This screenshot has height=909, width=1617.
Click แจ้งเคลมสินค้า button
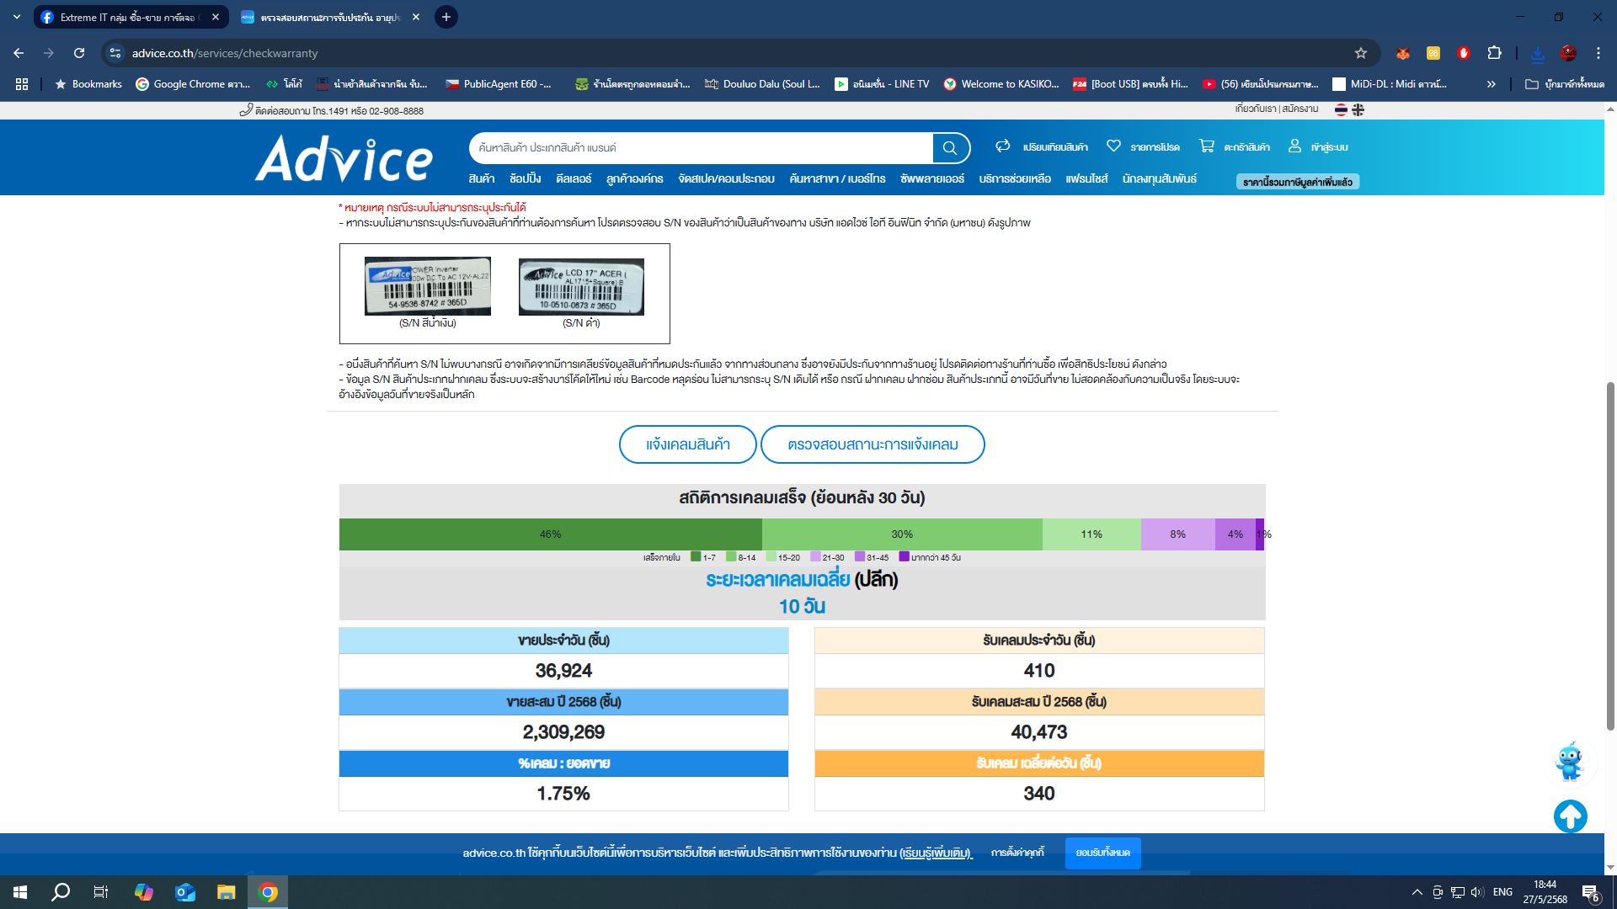click(687, 444)
